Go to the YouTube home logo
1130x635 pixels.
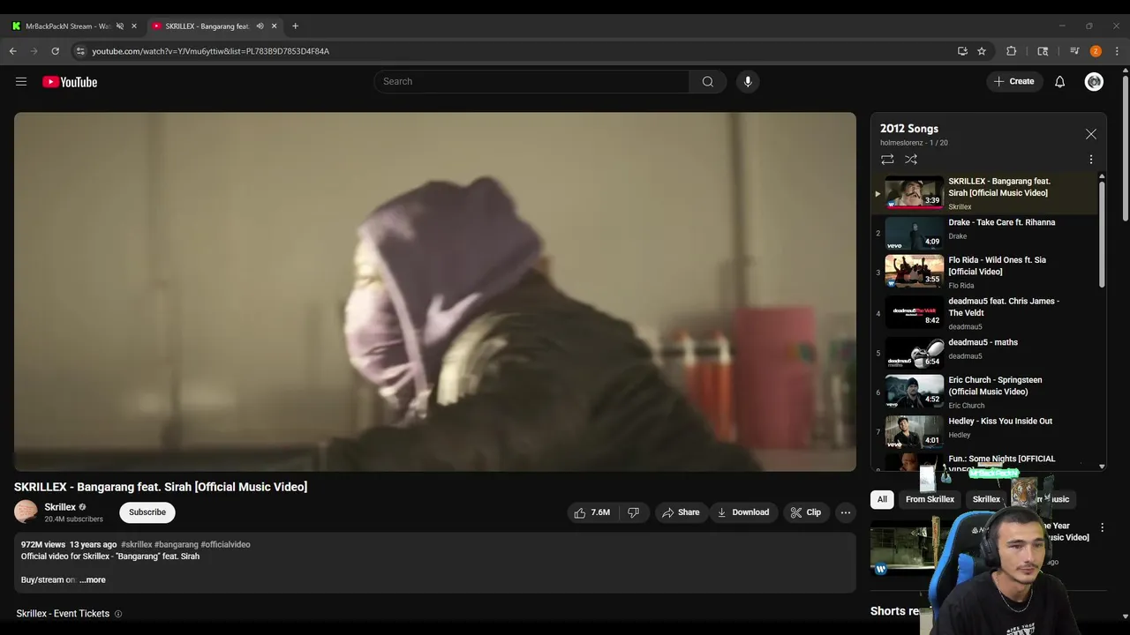[70, 82]
